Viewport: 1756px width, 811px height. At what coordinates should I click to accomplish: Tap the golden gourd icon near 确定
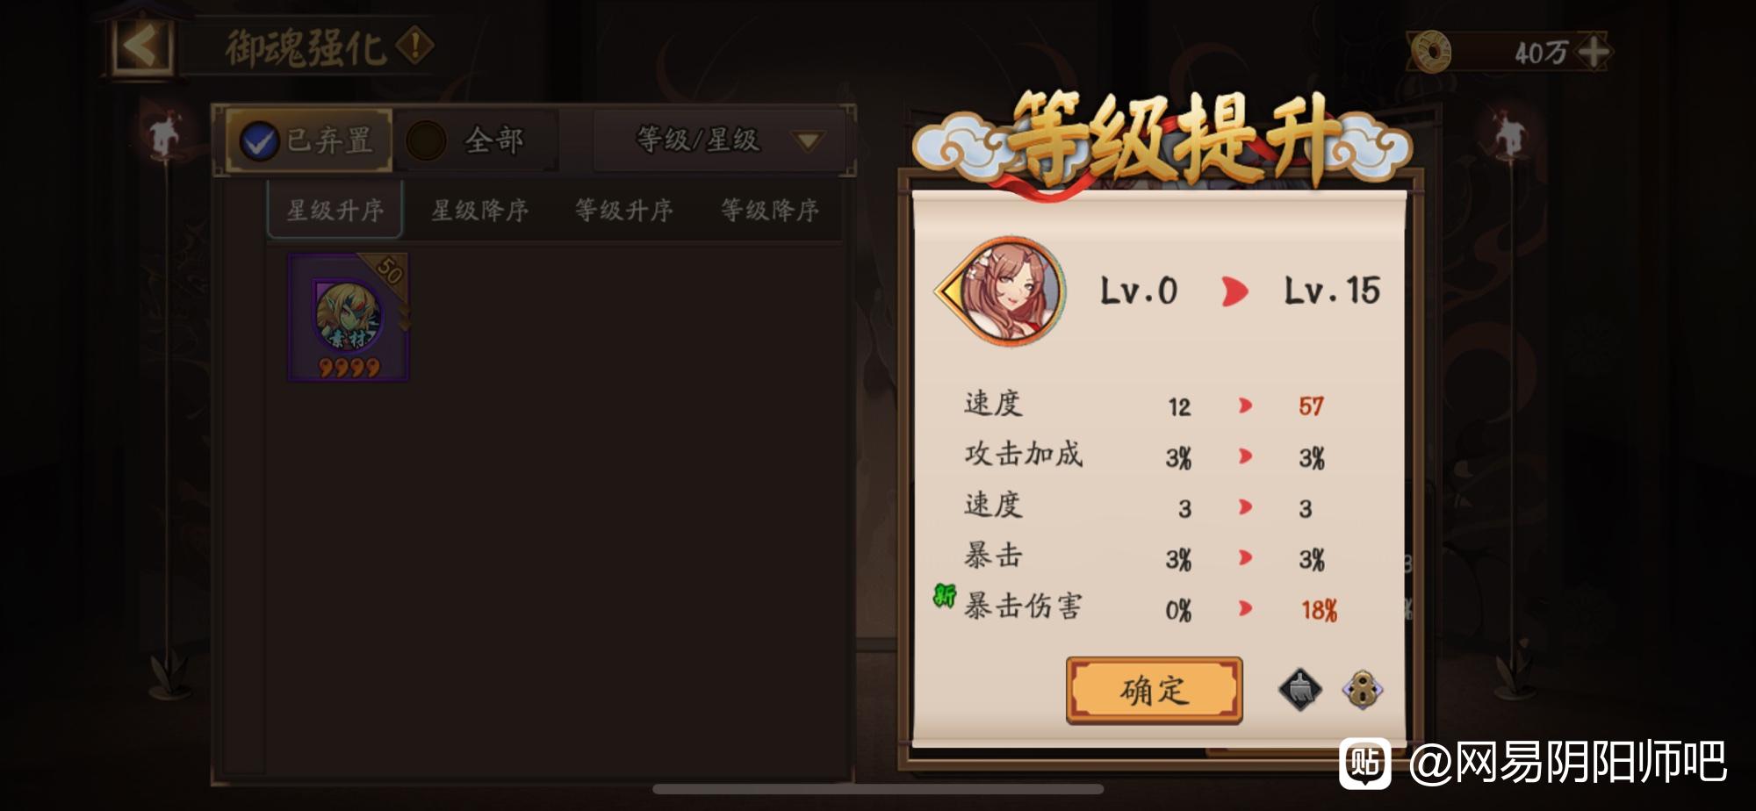[1362, 690]
